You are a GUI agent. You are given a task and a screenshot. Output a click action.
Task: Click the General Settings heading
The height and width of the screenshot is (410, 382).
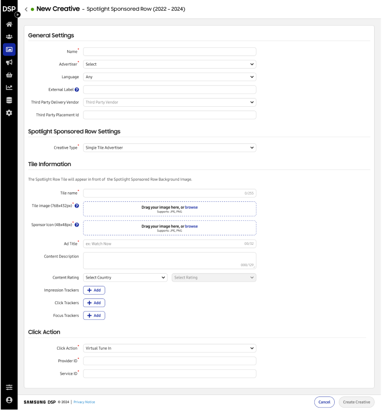pyautogui.click(x=51, y=35)
